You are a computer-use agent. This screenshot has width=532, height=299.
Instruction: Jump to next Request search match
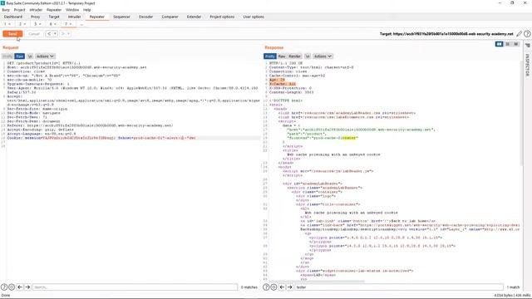(27, 287)
